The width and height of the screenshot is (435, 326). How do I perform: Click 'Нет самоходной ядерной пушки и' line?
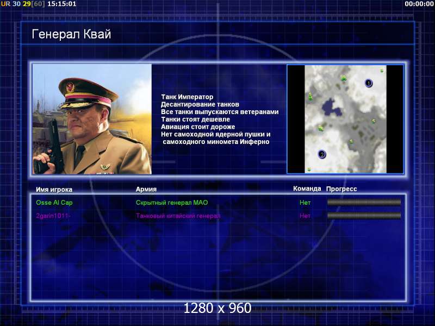click(x=216, y=134)
